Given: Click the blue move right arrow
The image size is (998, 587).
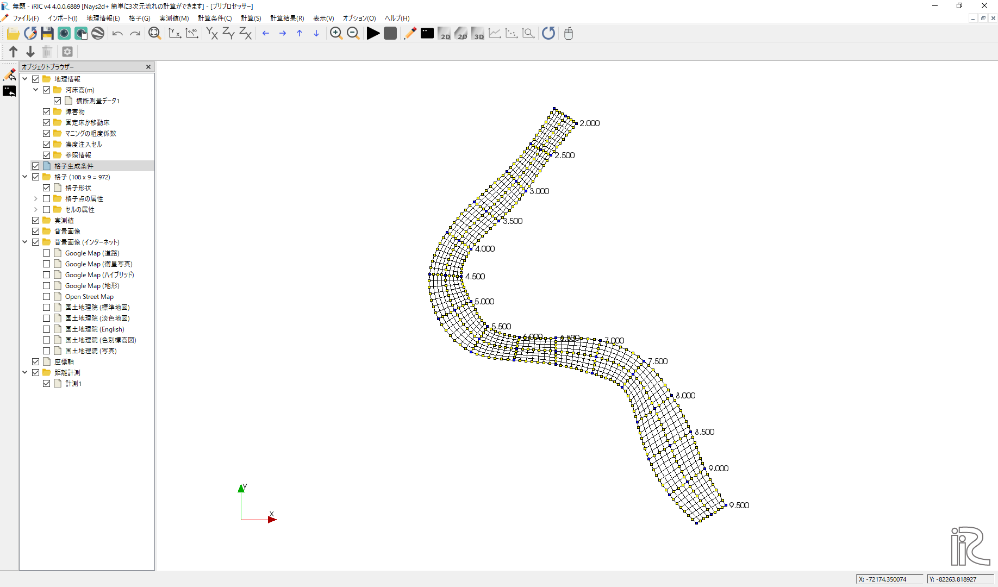Looking at the screenshot, I should 283,34.
